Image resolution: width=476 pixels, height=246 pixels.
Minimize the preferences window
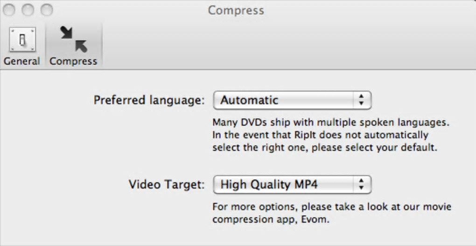28,10
